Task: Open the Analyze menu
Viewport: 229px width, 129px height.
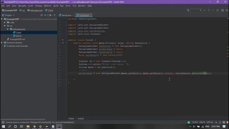Action: pos(39,6)
